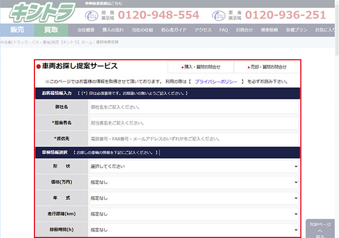Click the 御社名 input field
This screenshot has height=238, width=339.
pos(194,107)
